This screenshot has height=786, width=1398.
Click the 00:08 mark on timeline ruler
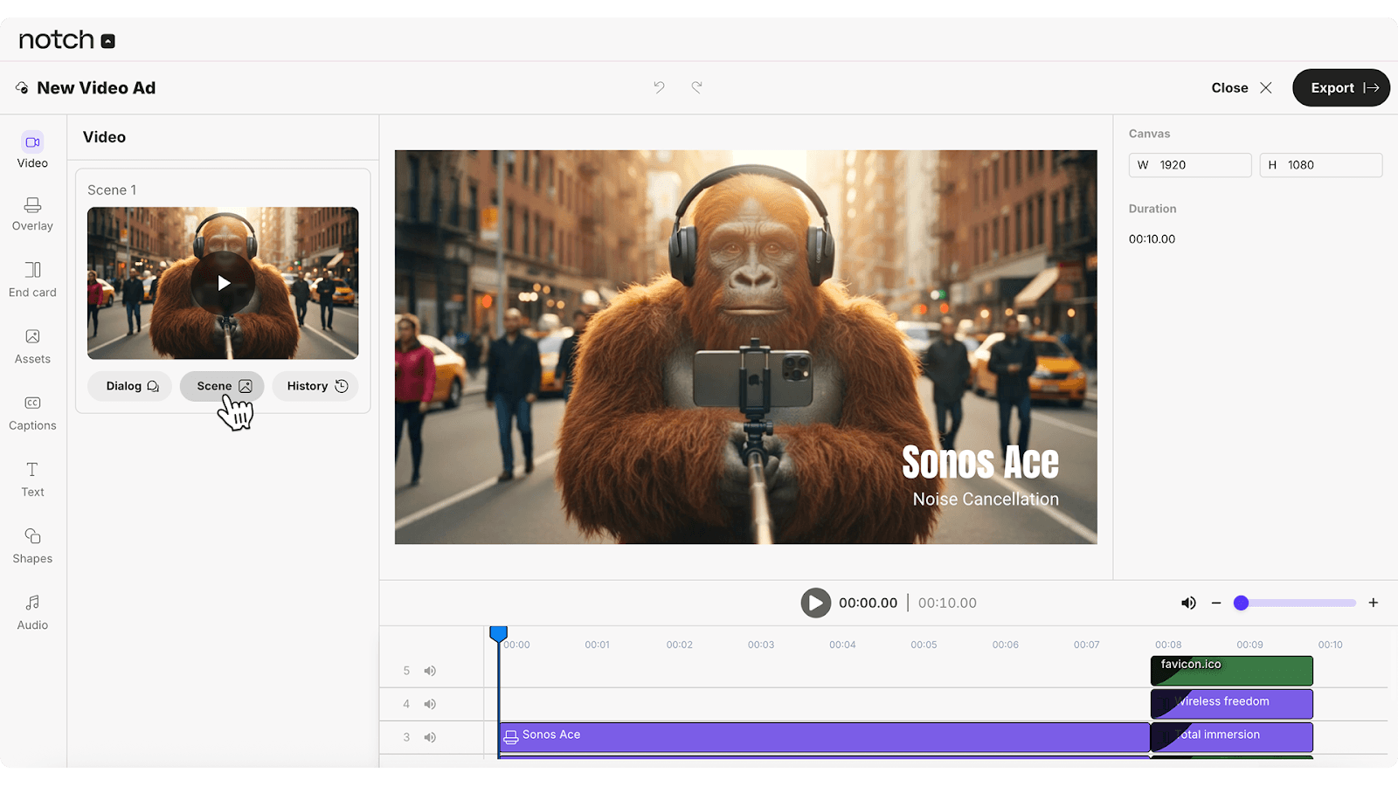tap(1168, 645)
